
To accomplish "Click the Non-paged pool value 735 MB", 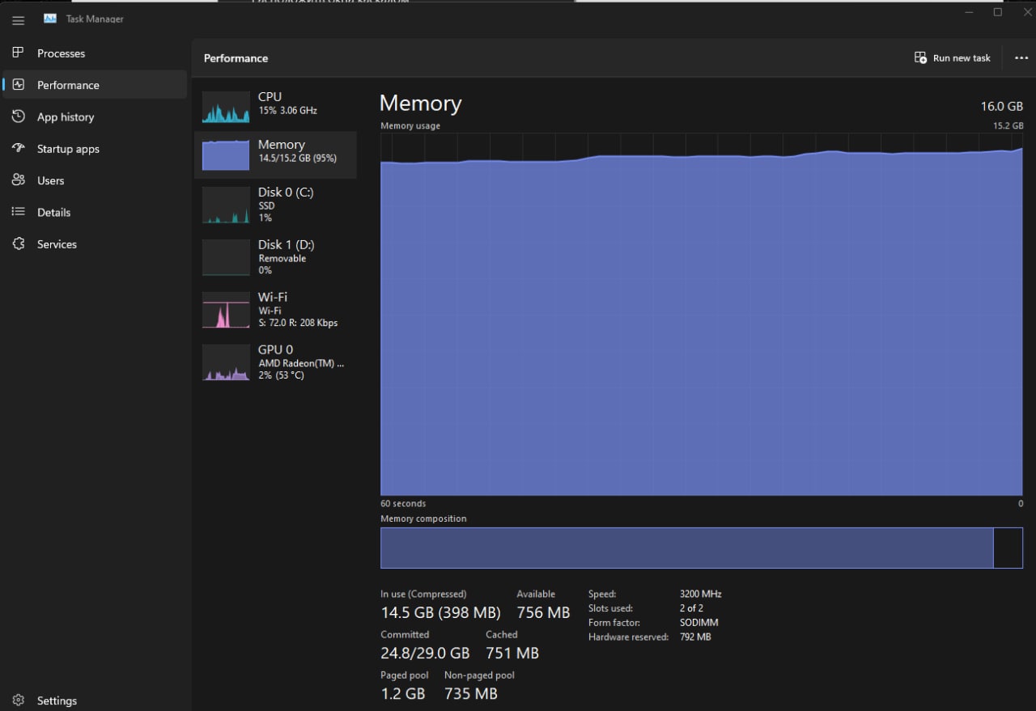I will pos(471,693).
